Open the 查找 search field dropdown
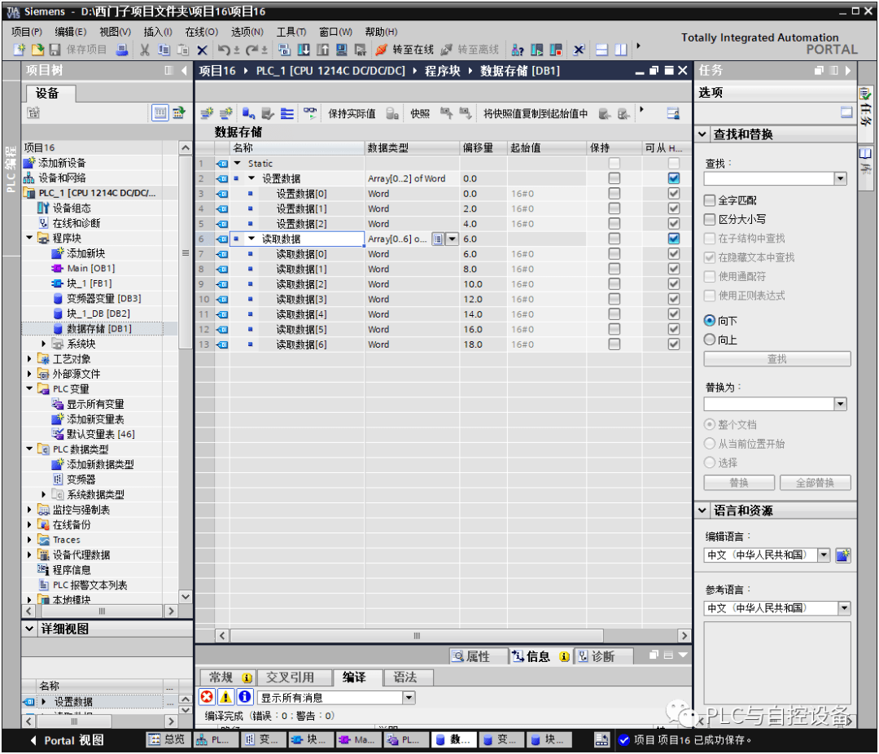879x754 pixels. pyautogui.click(x=840, y=179)
